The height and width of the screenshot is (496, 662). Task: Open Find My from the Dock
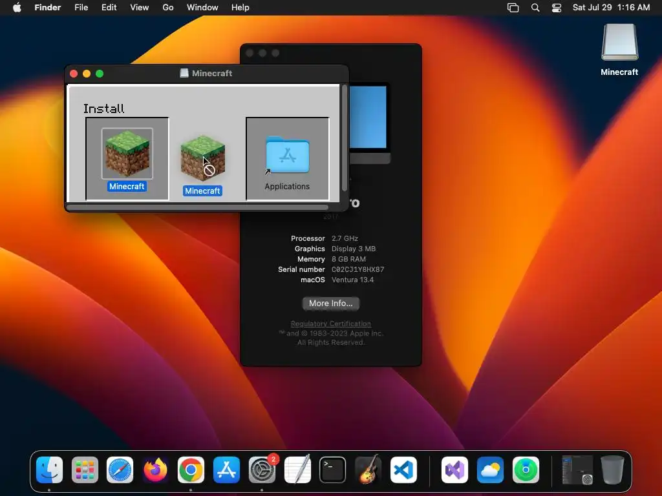526,470
